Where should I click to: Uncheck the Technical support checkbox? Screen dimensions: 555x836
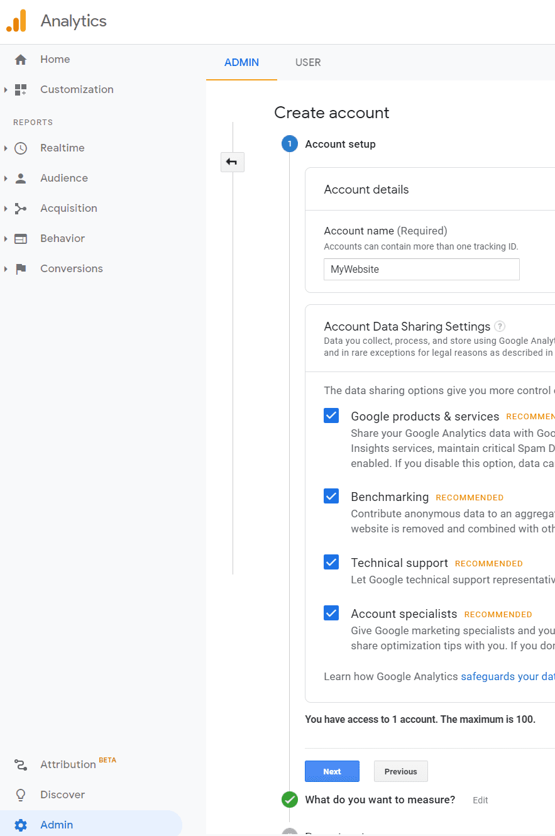point(331,562)
